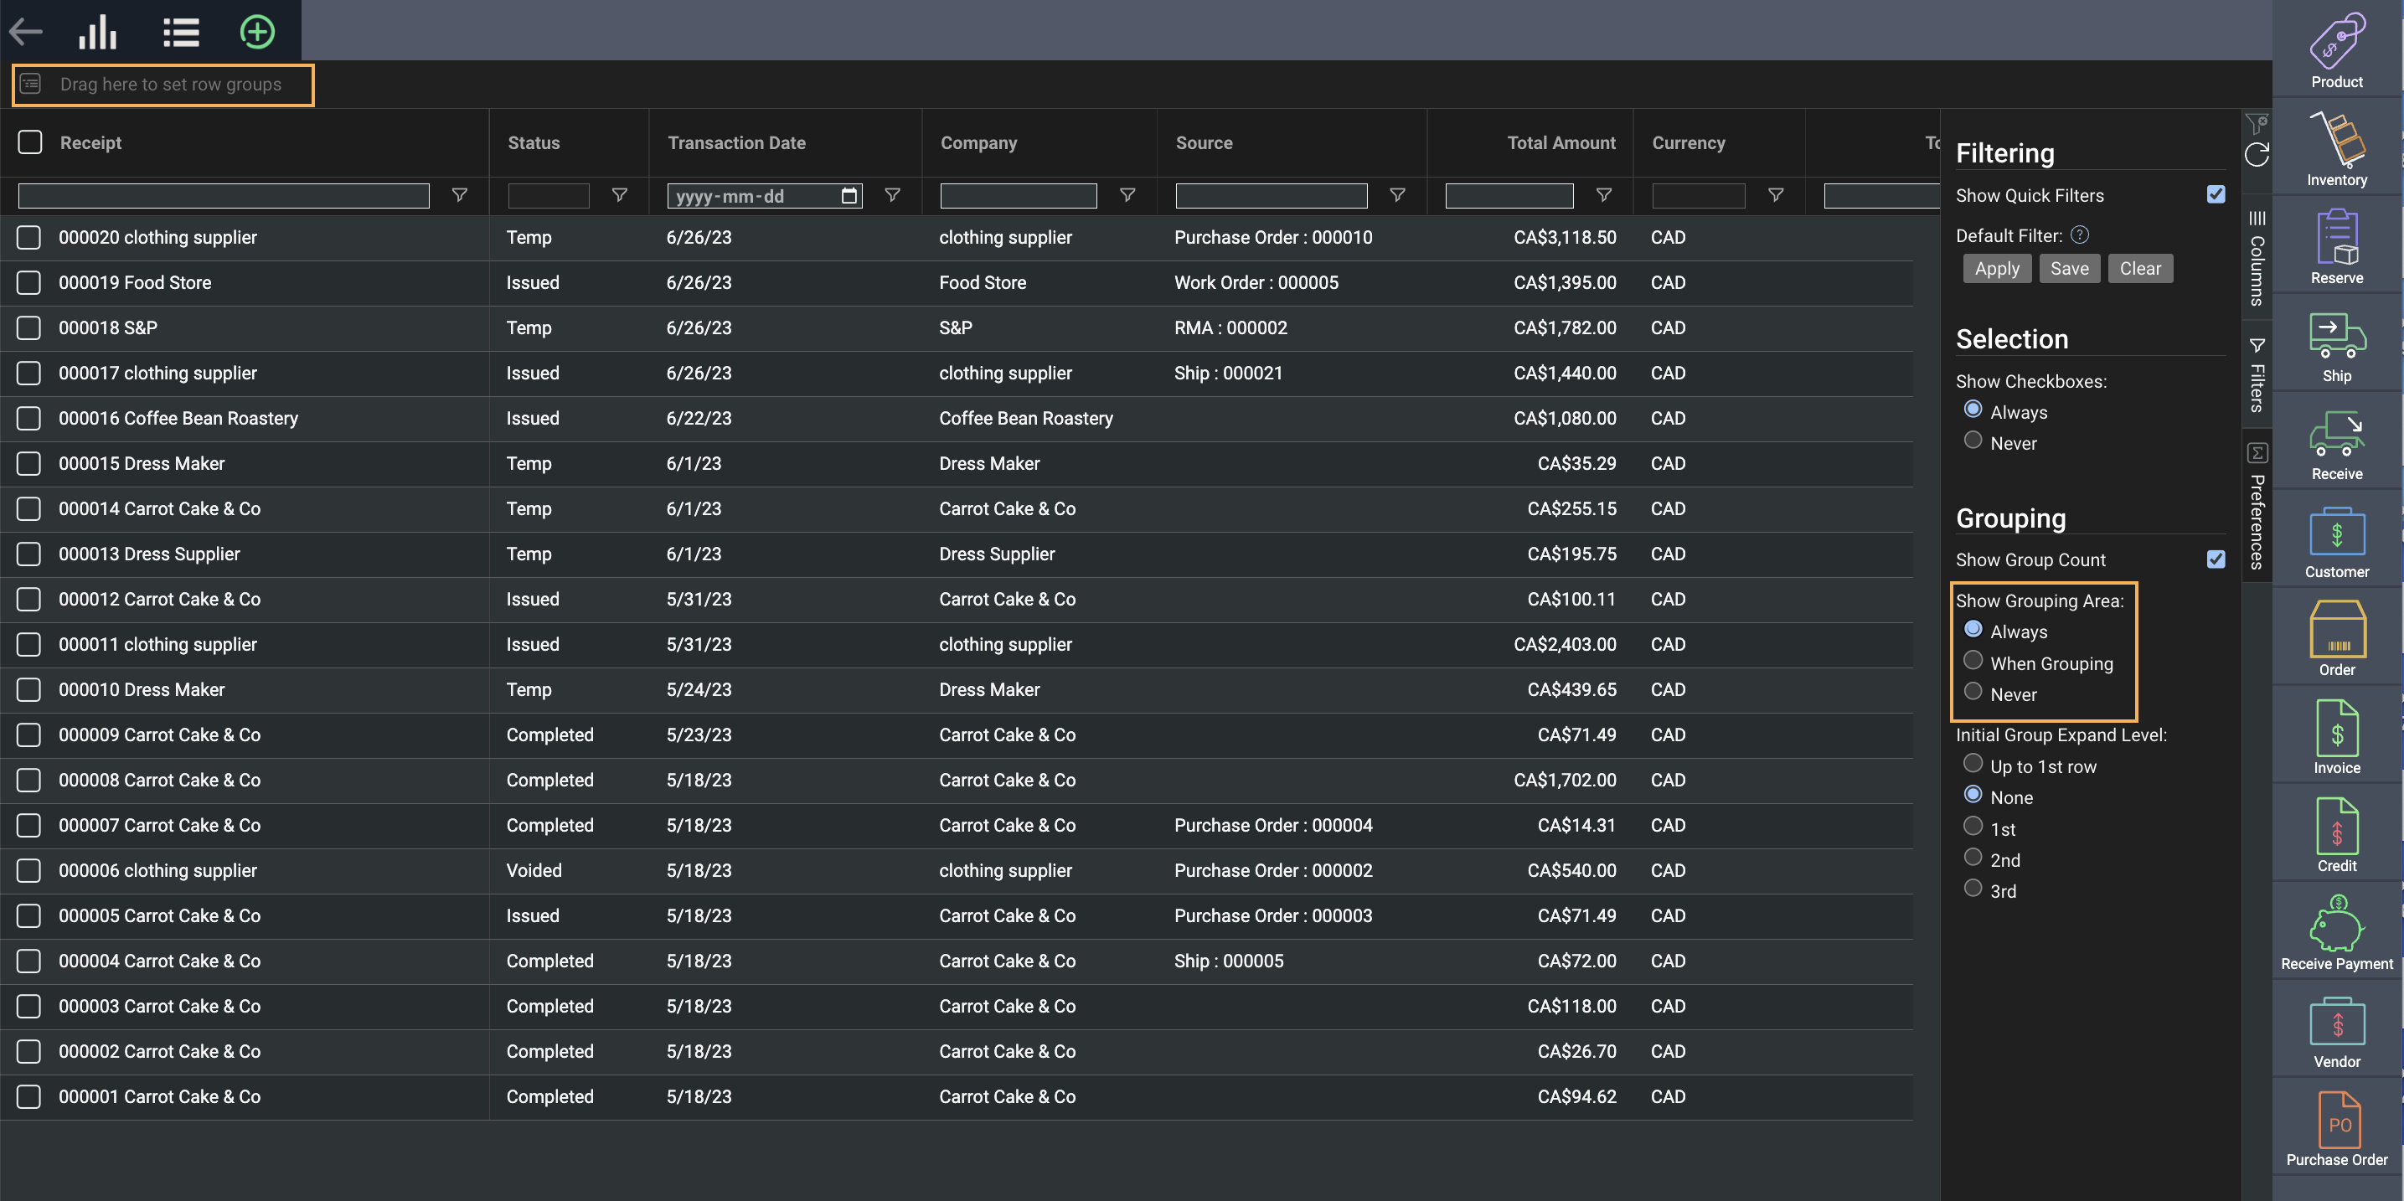Switch to the Filters side tab
This screenshot has width=2404, height=1201.
click(2257, 376)
